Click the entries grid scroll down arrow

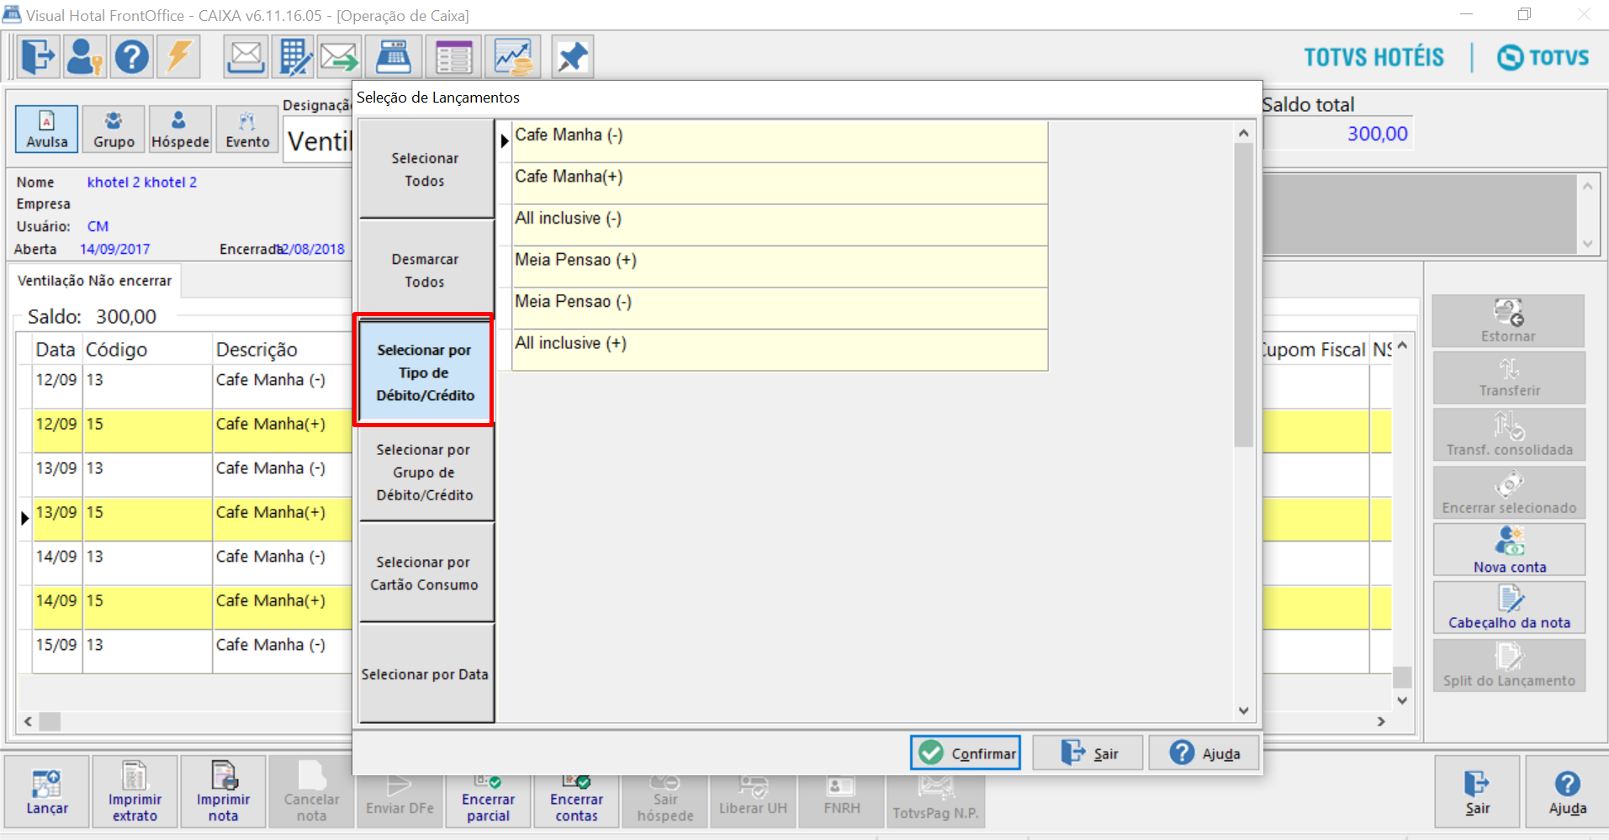click(1402, 700)
